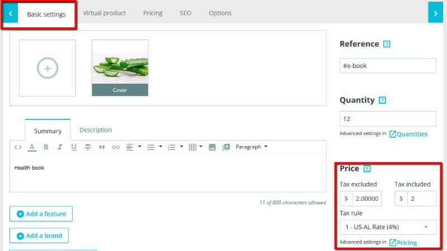Open the Paragraph format dropdown
The image size is (447, 251).
pyautogui.click(x=251, y=147)
